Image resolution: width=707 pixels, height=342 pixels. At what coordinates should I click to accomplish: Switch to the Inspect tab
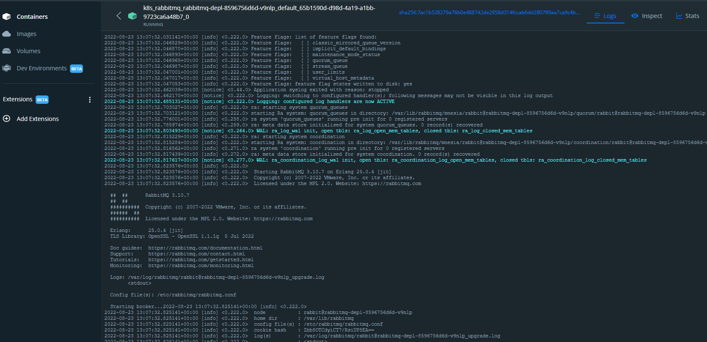[x=647, y=16]
